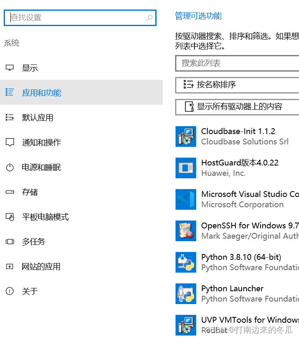
Task: Click the tablet touch icon for 平板电脑模式
Action: point(9,217)
